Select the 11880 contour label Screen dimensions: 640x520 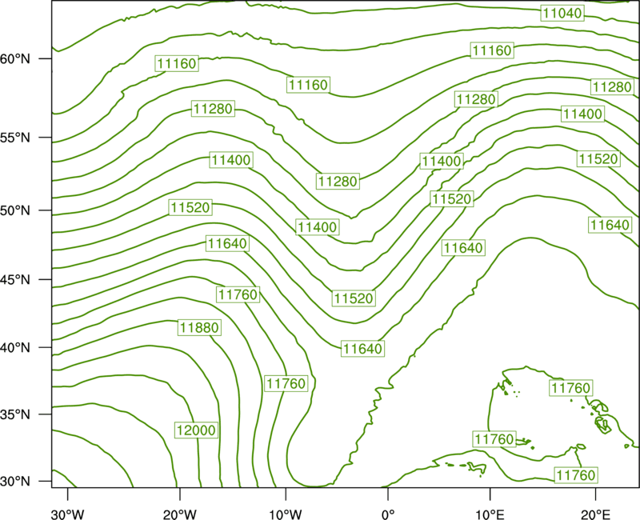199,328
